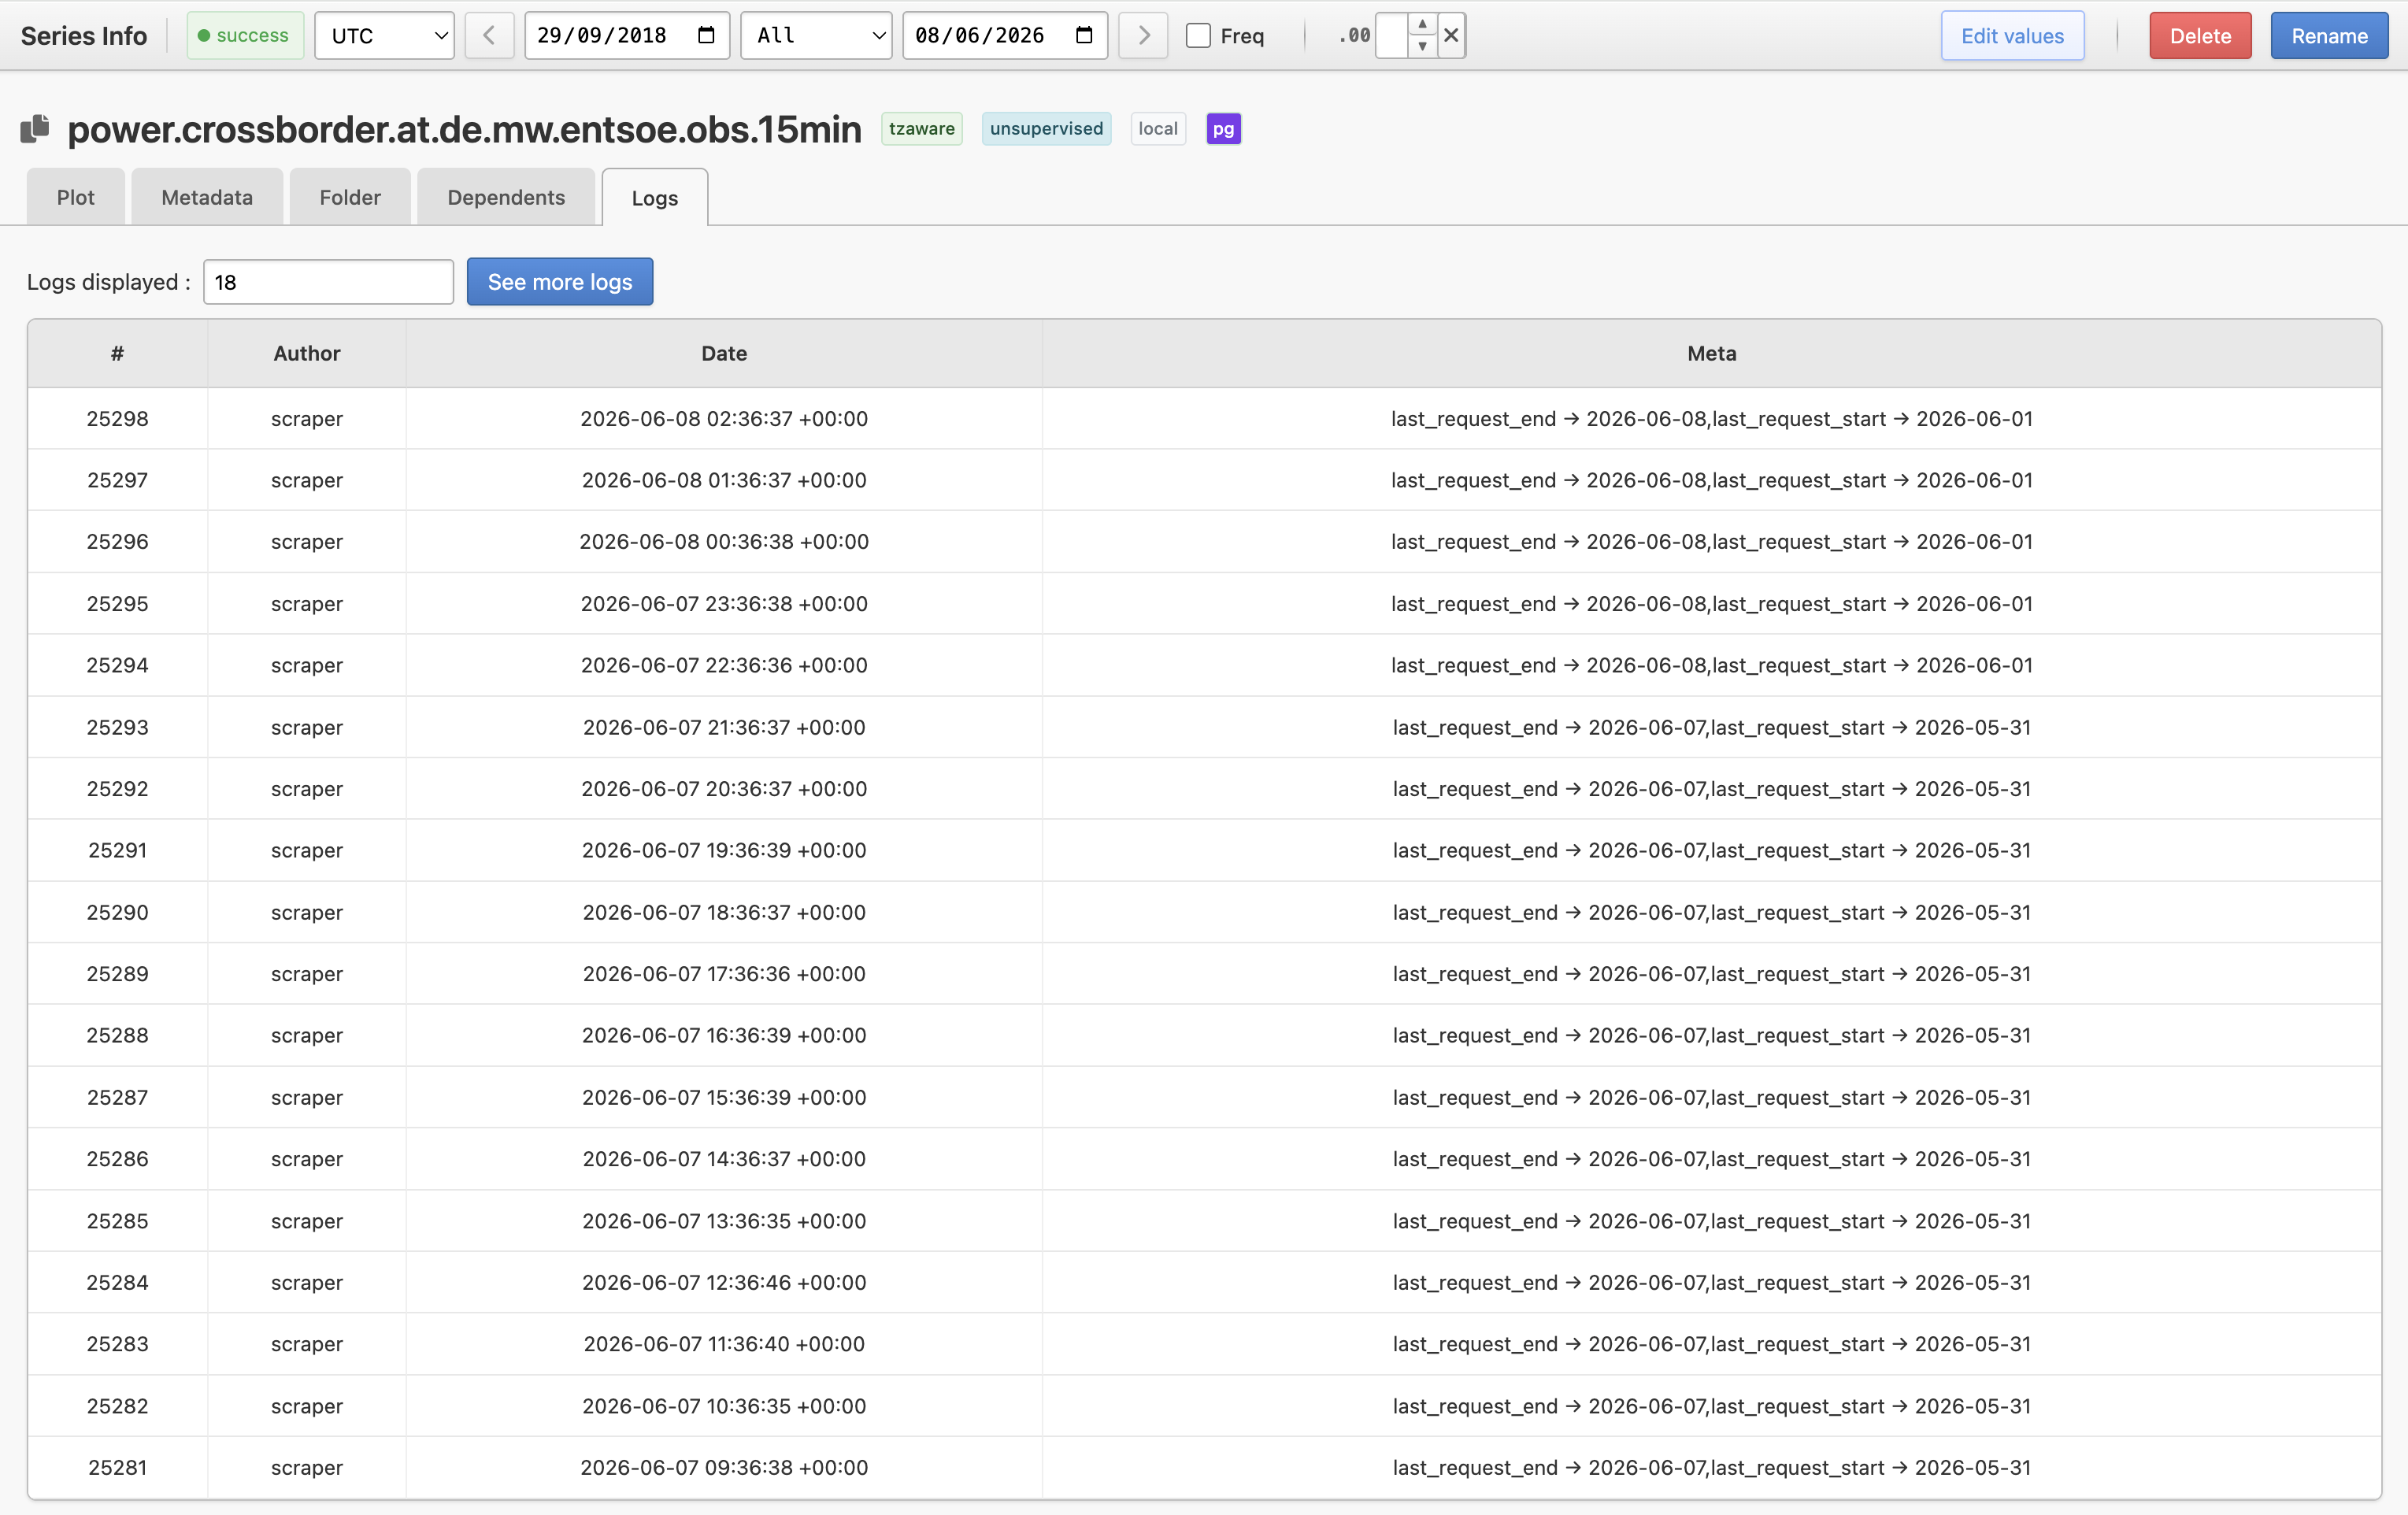Click the Edit values button
The height and width of the screenshot is (1515, 2408).
coord(2012,36)
